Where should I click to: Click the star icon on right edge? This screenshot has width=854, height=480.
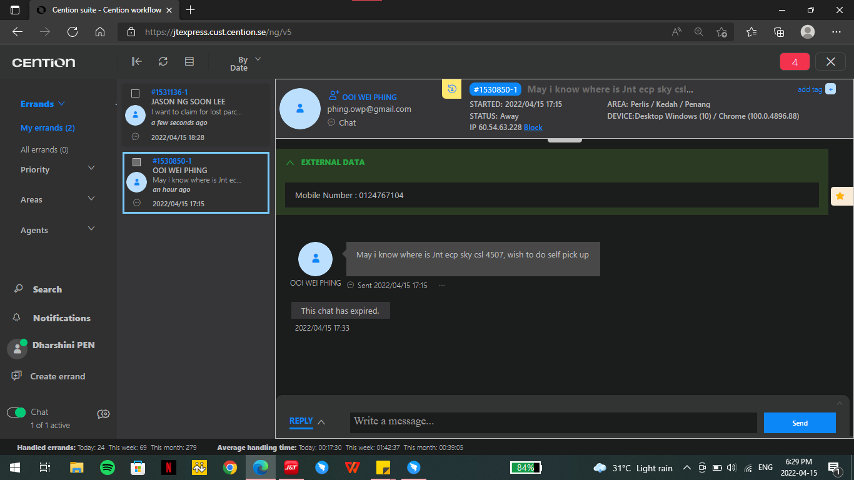[840, 196]
